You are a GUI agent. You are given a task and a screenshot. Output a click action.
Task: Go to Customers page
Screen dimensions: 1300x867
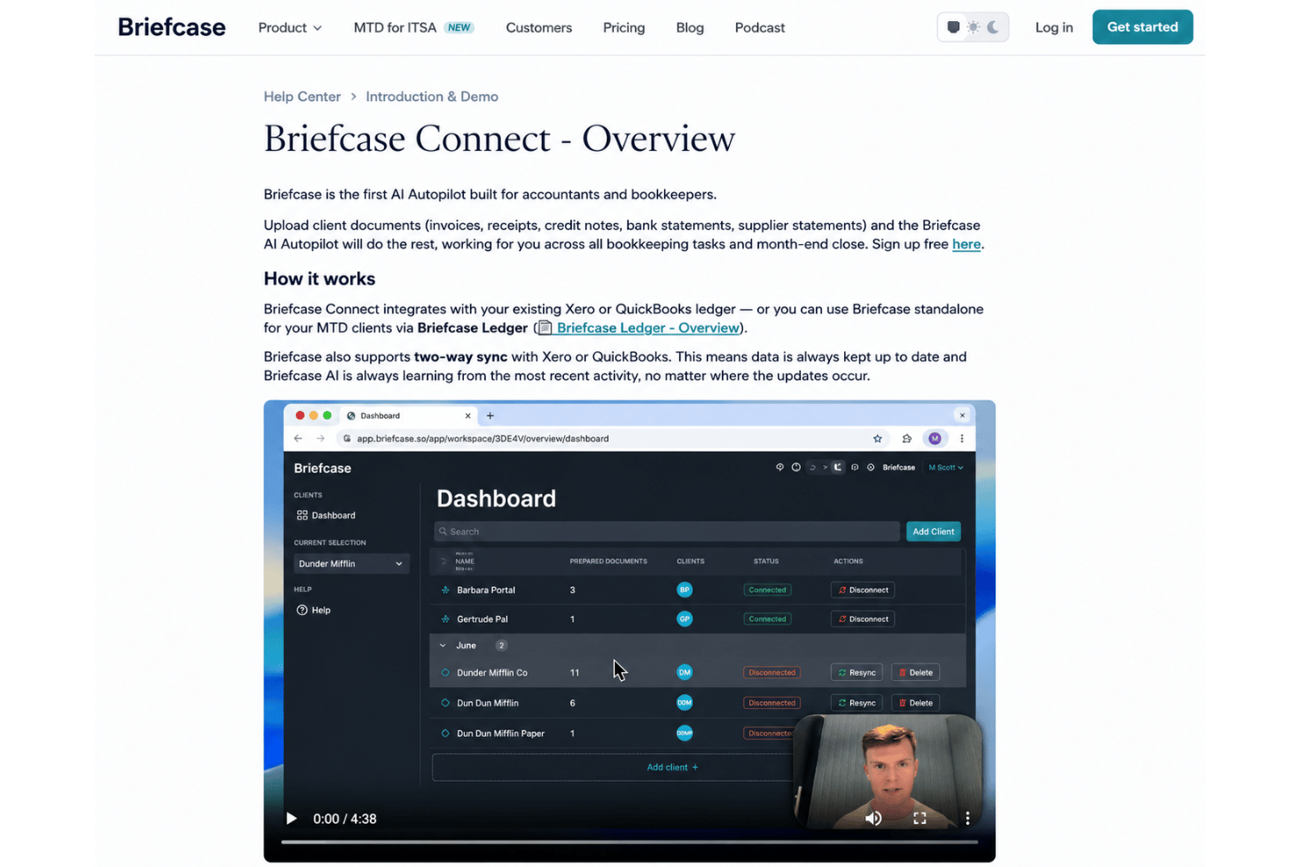pyautogui.click(x=538, y=27)
